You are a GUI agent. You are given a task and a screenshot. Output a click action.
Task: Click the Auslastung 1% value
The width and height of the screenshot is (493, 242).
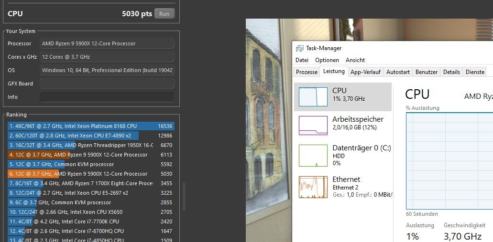click(412, 236)
